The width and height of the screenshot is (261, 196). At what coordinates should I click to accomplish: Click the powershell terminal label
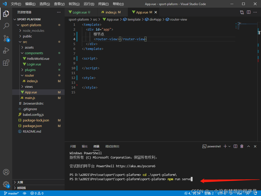(212, 146)
